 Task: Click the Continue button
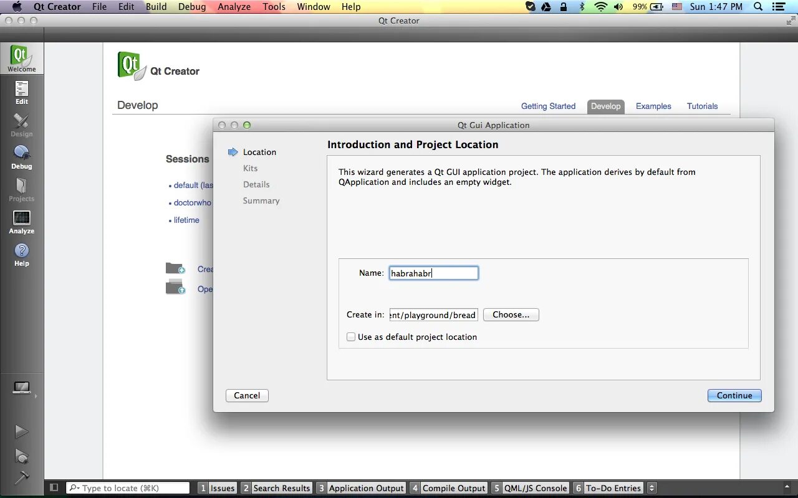coord(734,395)
